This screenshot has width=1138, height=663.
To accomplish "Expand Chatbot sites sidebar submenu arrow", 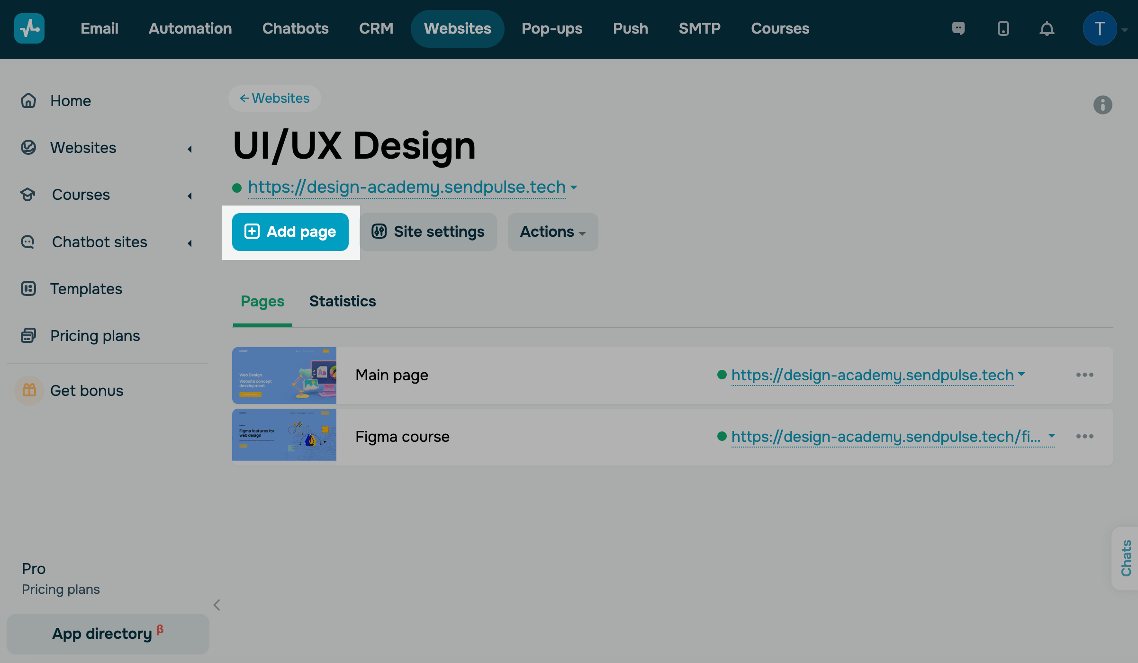I will coord(190,243).
